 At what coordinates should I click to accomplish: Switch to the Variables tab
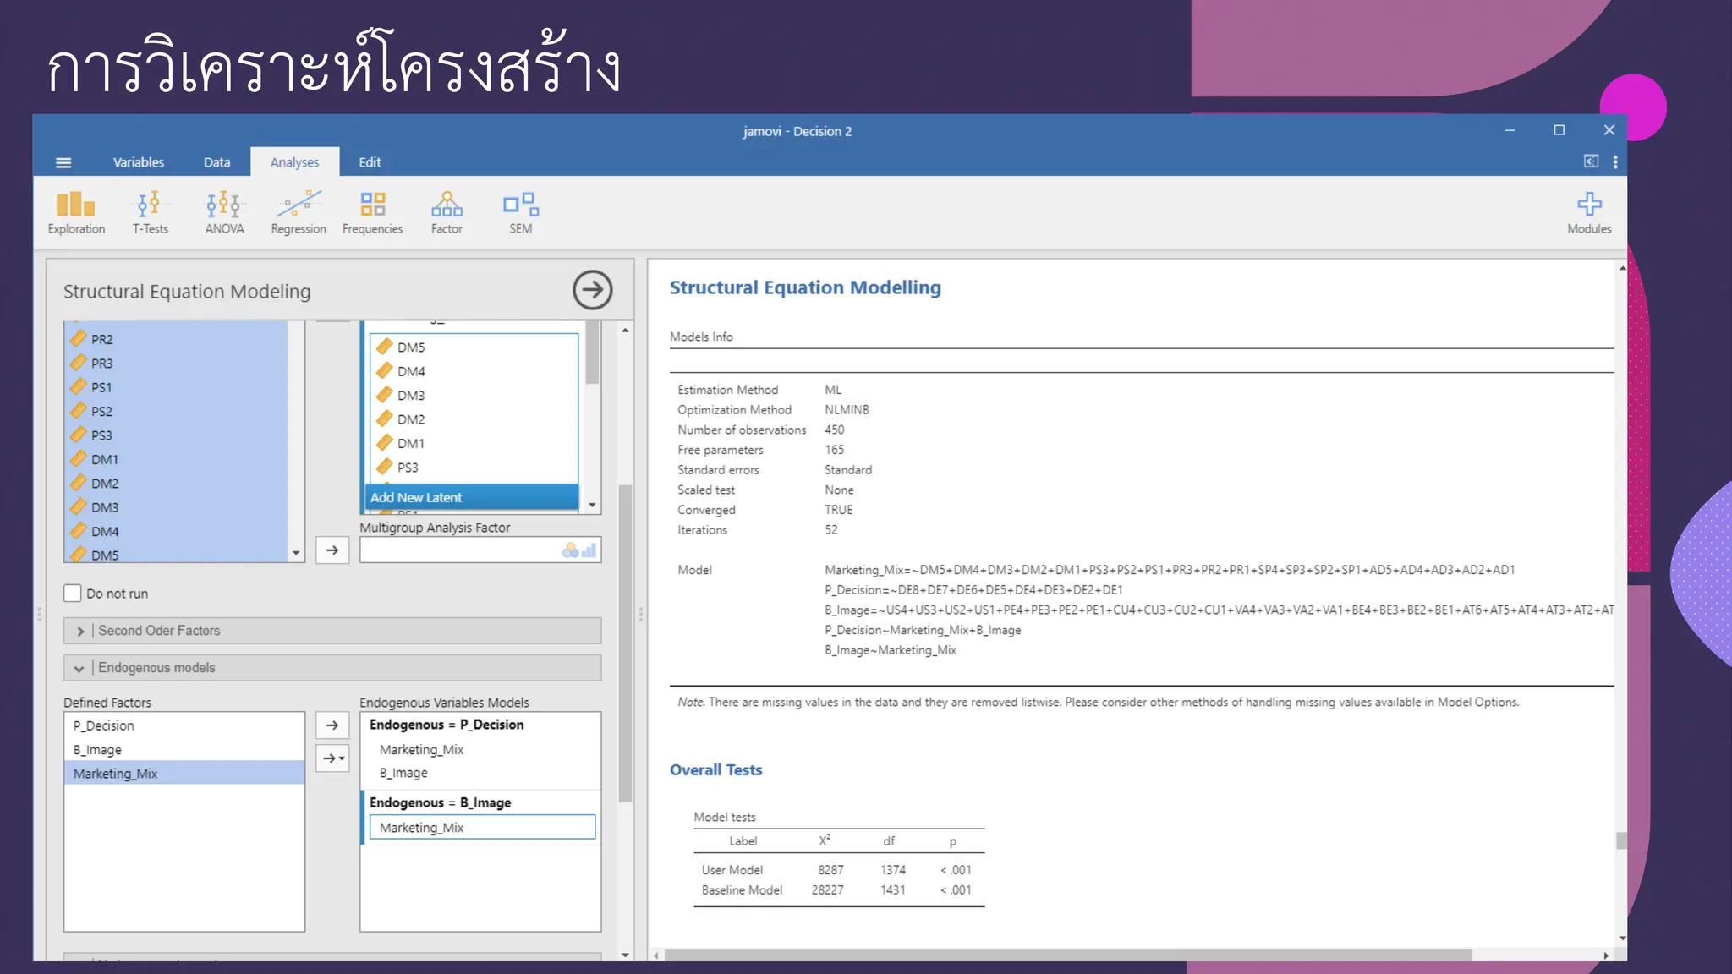[139, 162]
